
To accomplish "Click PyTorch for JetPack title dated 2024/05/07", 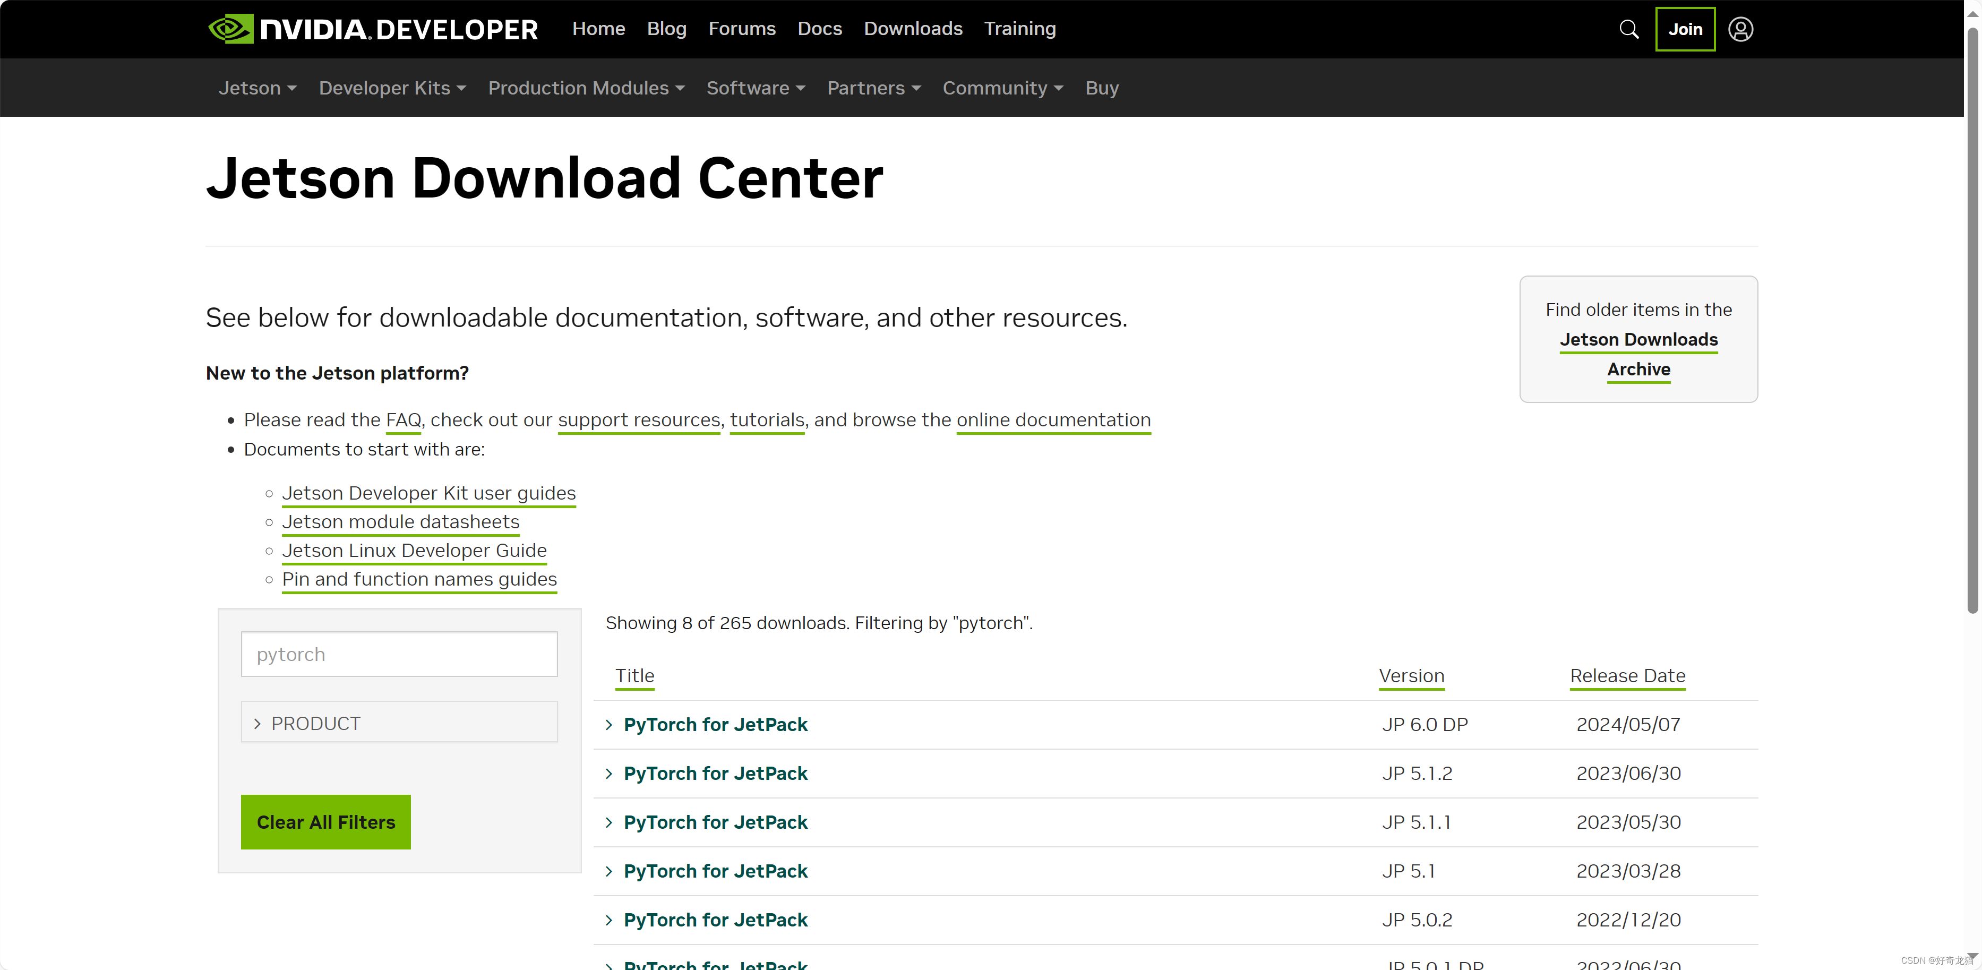I will pos(716,725).
